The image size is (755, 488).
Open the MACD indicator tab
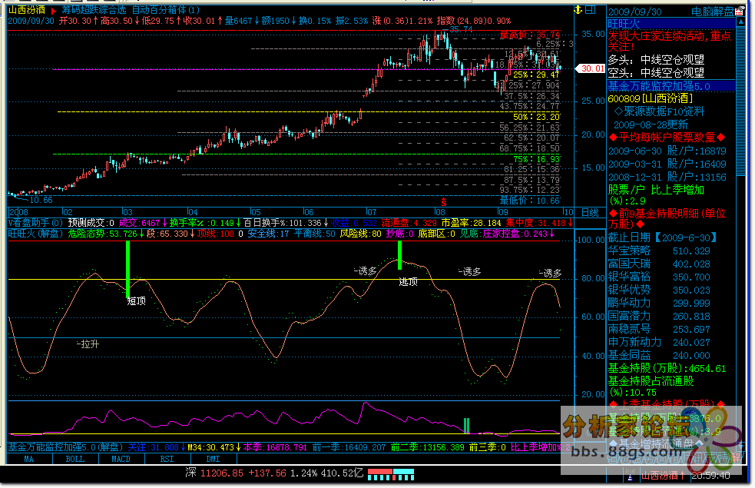[121, 459]
